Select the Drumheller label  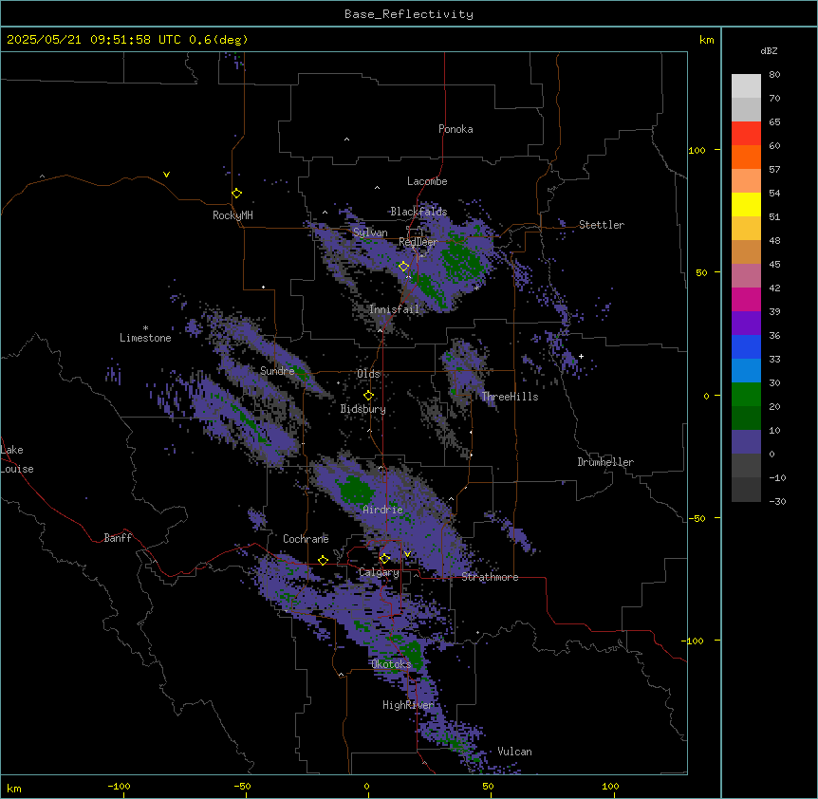605,462
